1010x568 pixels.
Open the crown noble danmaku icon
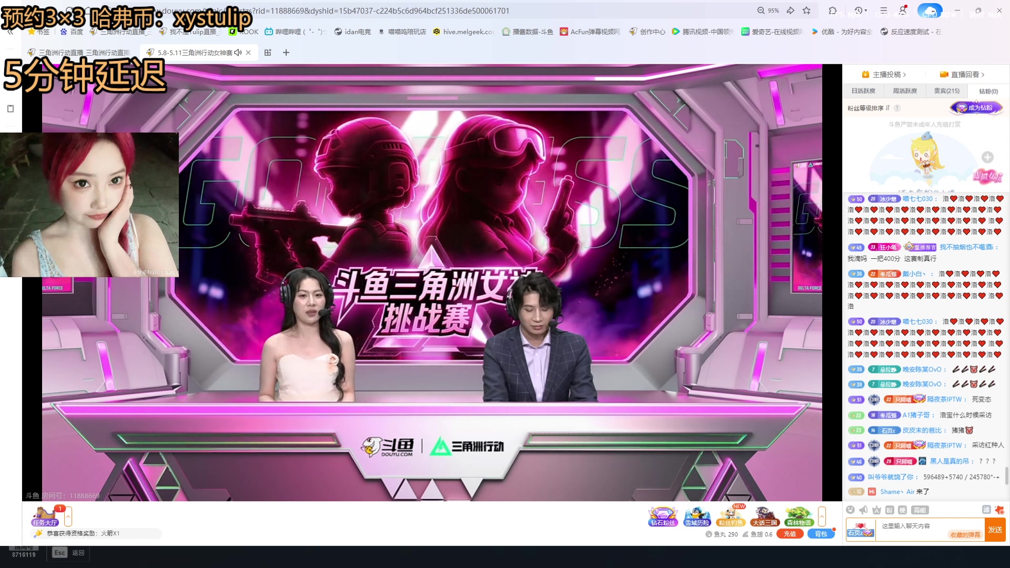coord(876,510)
